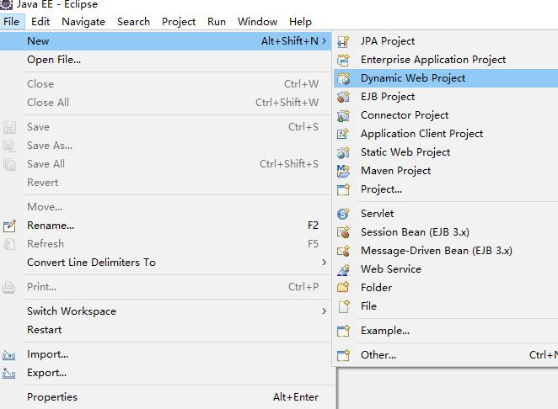Click the EJB Project bean icon
The height and width of the screenshot is (409, 558).
click(343, 97)
